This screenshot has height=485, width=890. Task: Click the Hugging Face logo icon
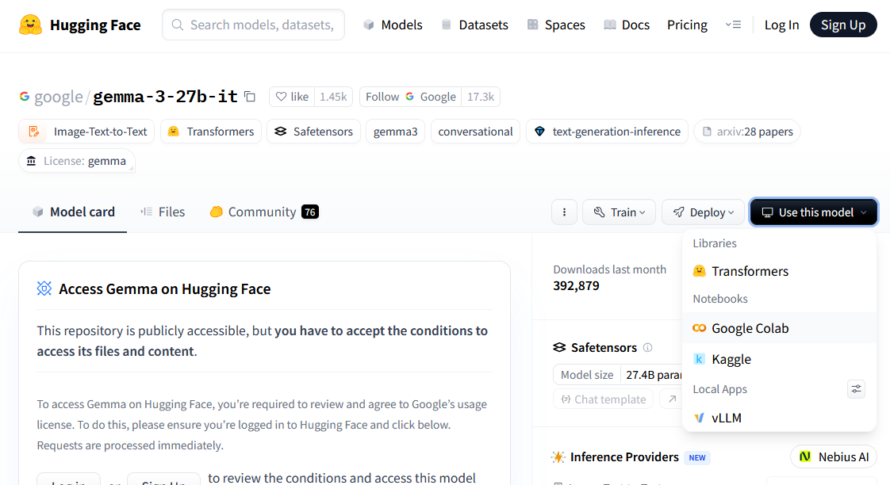coord(31,25)
